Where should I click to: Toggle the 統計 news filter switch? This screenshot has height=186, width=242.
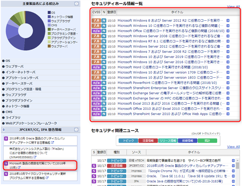(x=207, y=141)
